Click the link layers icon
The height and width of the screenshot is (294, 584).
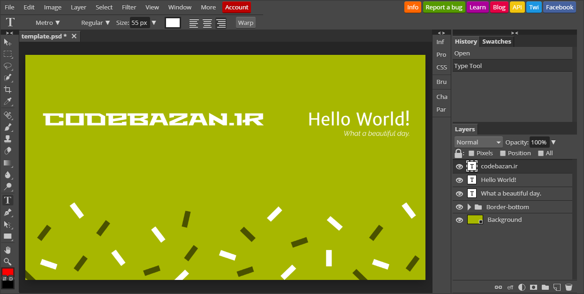pyautogui.click(x=499, y=287)
